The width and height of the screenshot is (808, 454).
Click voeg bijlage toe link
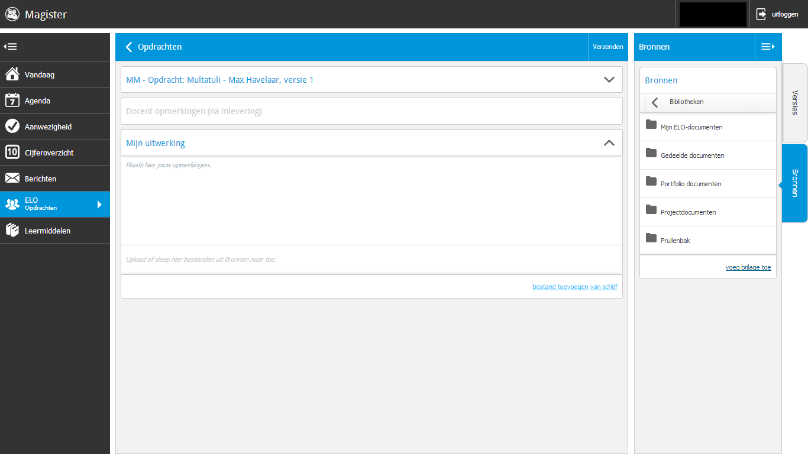coord(748,267)
